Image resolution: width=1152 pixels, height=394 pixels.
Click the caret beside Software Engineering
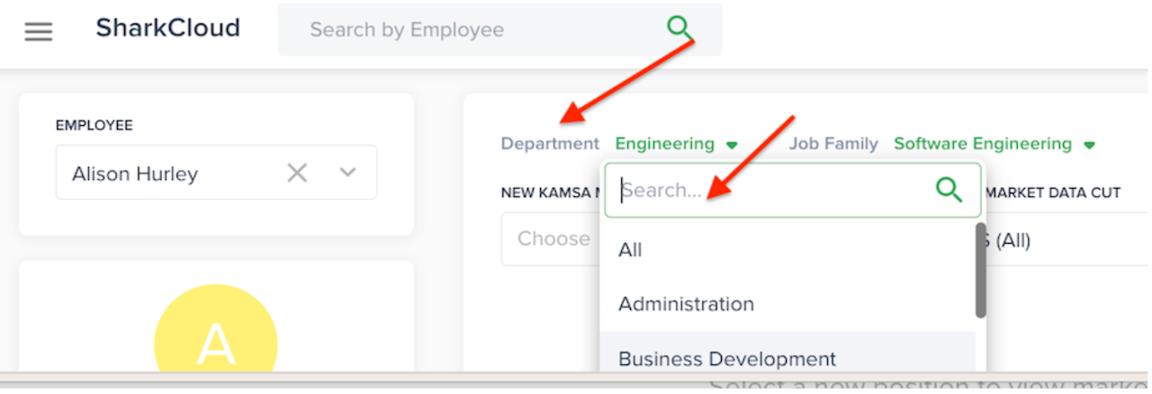coord(1089,145)
